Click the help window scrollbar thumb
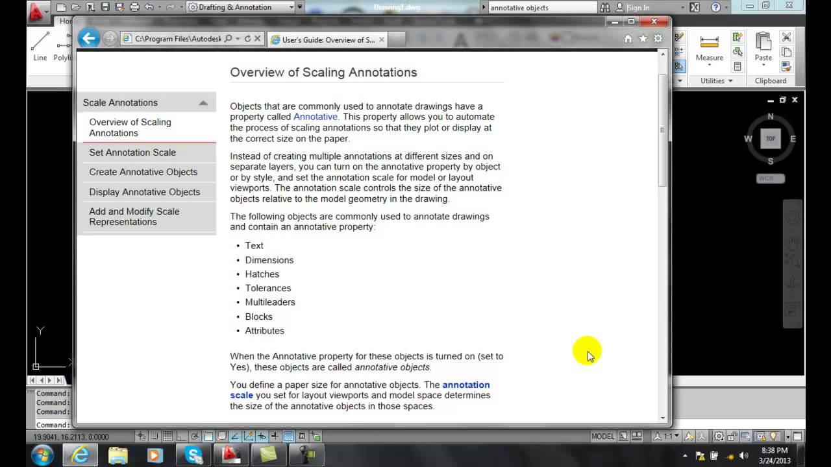The height and width of the screenshot is (467, 831). (662, 130)
